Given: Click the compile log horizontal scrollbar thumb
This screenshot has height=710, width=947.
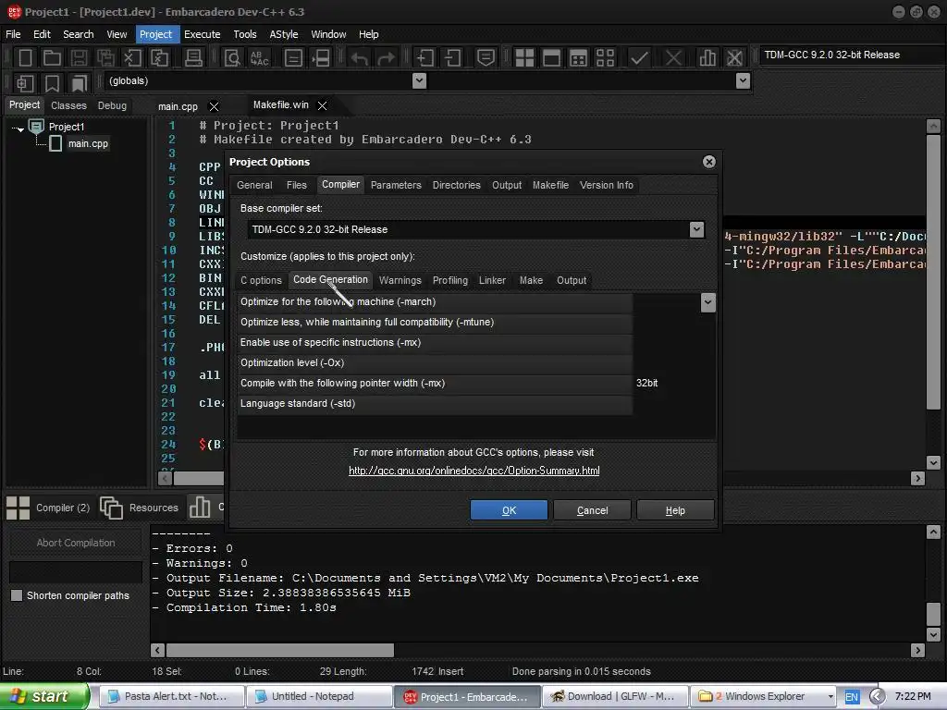Looking at the screenshot, I should pos(280,650).
